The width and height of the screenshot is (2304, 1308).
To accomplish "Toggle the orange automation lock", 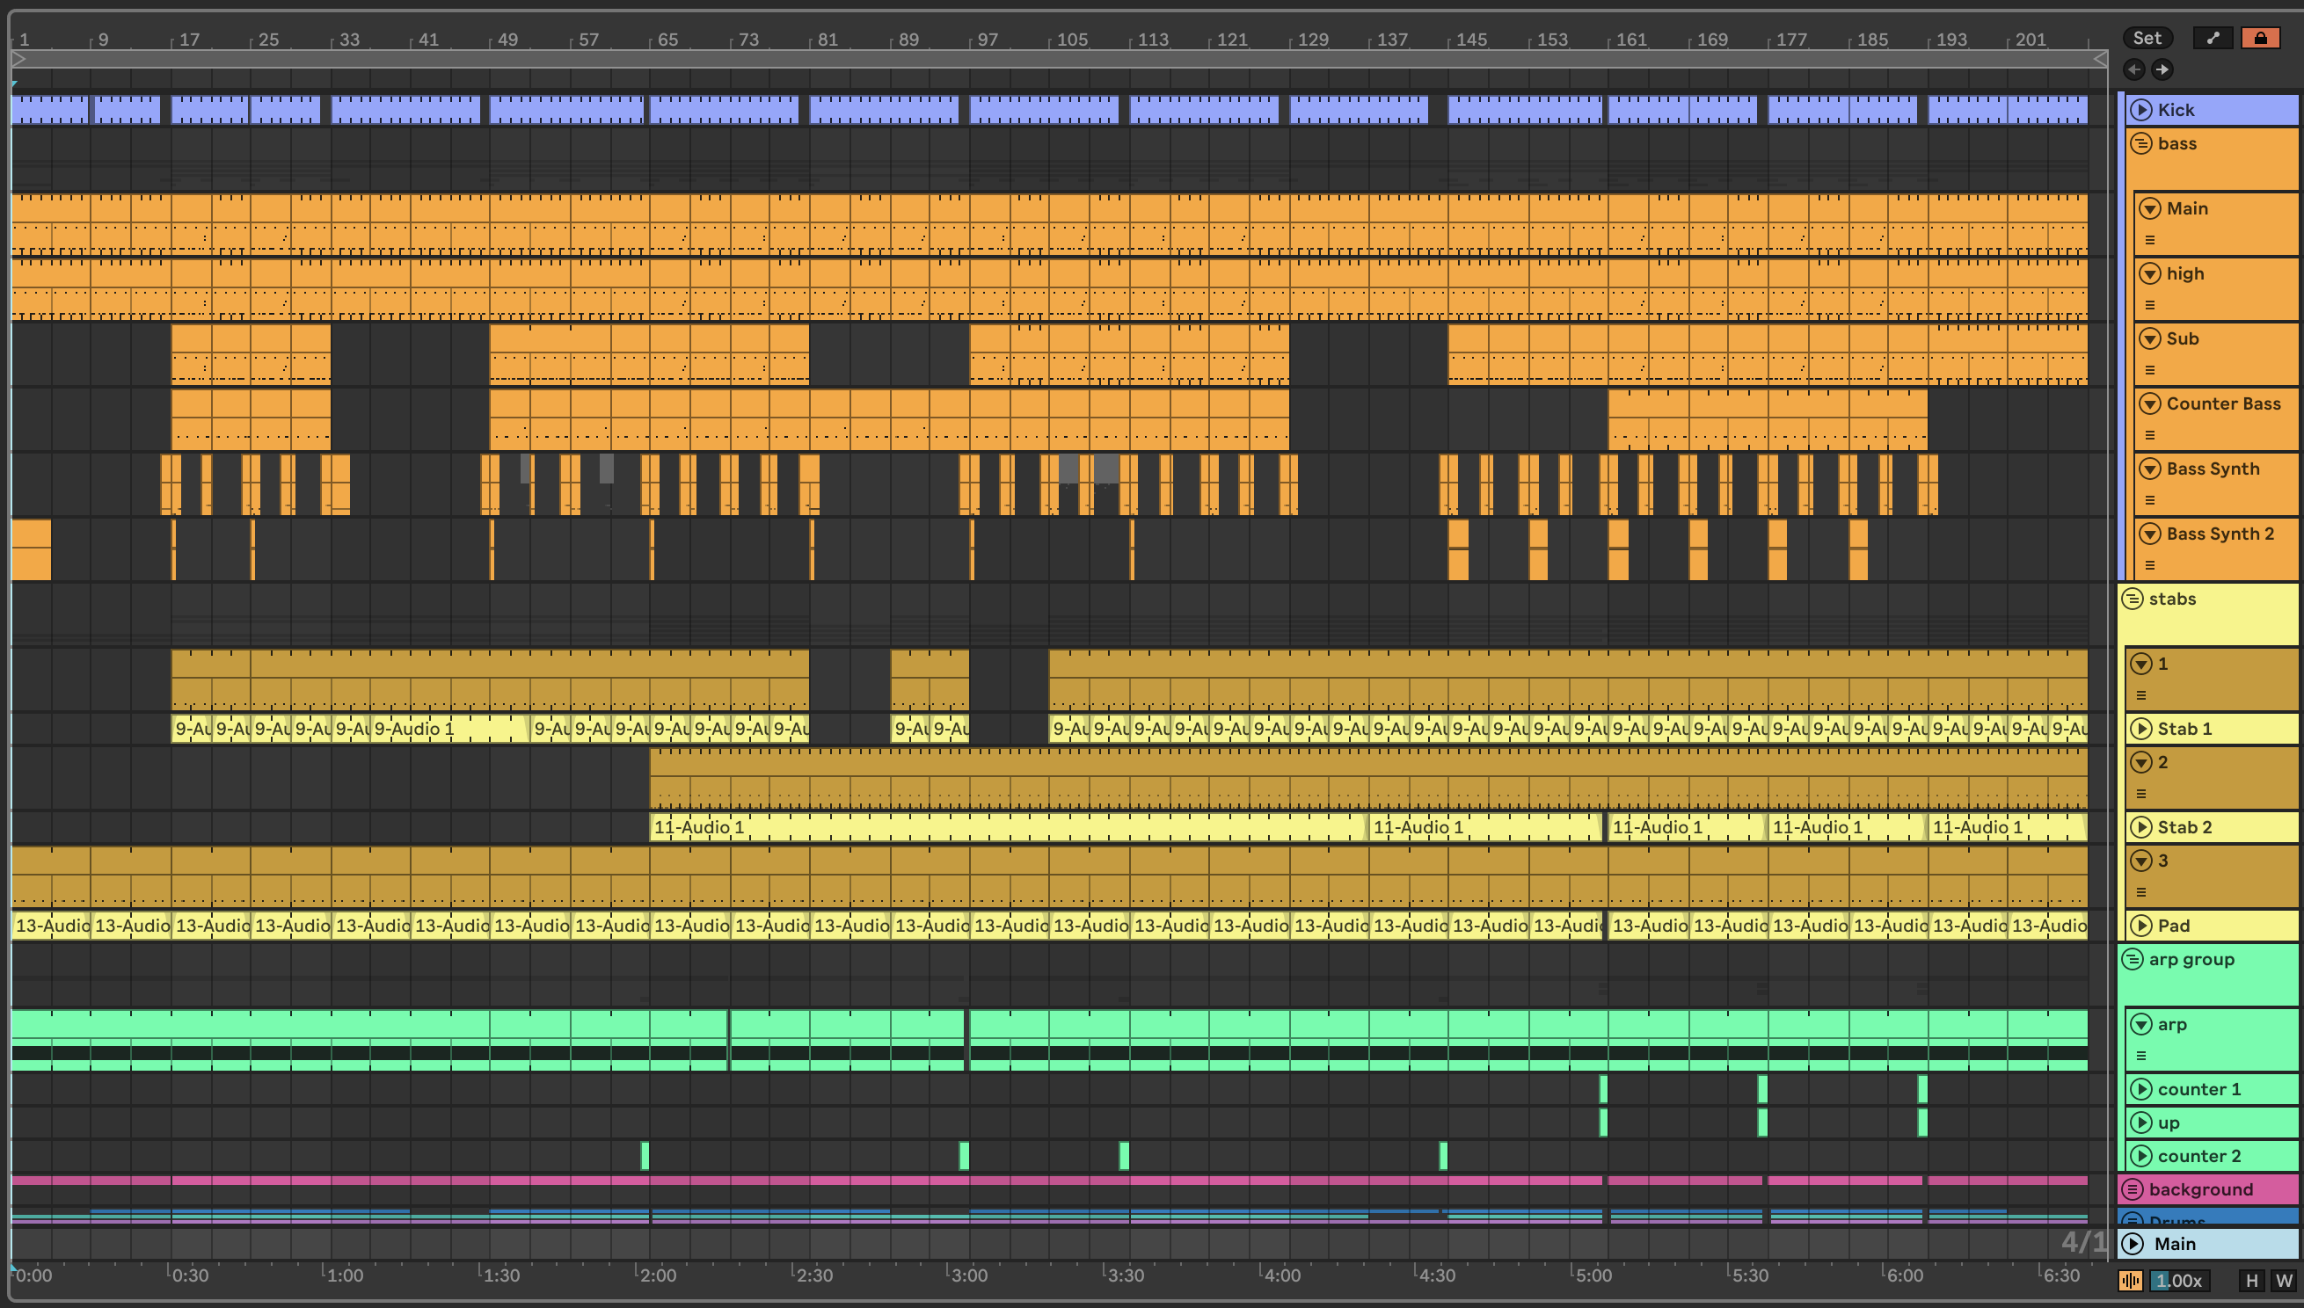I will [2260, 38].
